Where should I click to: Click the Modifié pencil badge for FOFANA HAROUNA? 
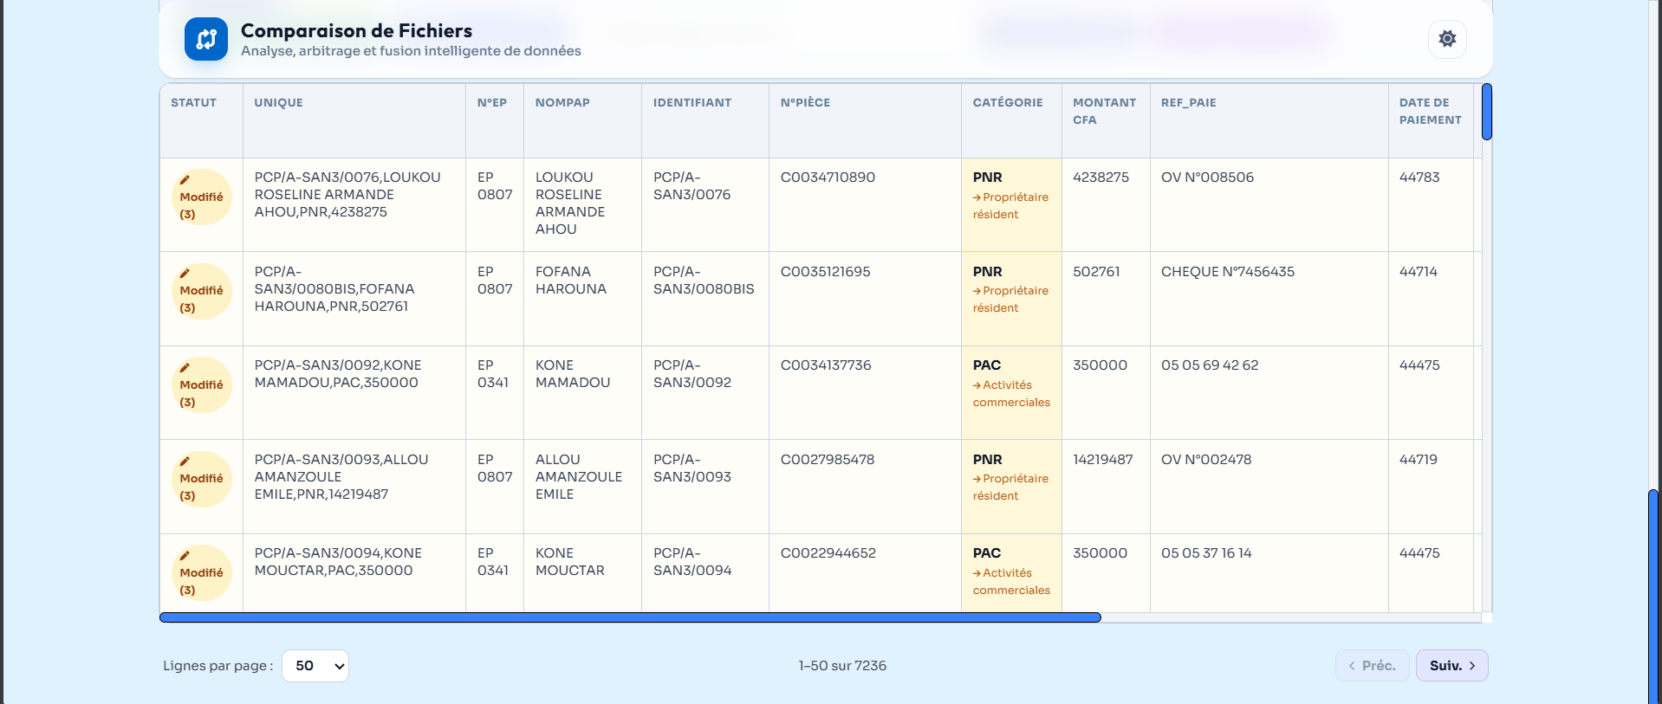(x=201, y=291)
